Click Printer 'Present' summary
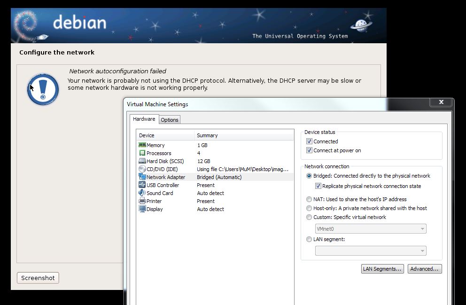Screen dimensions: 466x305 click(206, 201)
